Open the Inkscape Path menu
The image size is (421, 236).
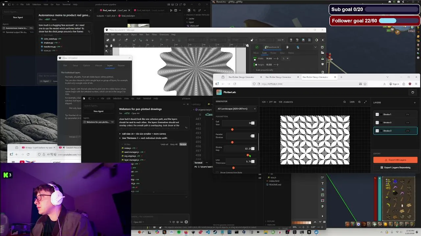coord(141,34)
